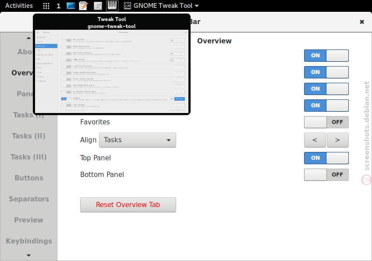Click the sidebar up arrow
This screenshot has width=372, height=261.
(29, 38)
